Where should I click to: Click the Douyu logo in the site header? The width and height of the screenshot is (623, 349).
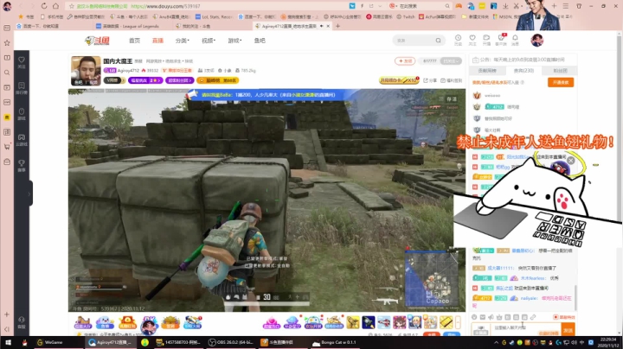(x=97, y=41)
